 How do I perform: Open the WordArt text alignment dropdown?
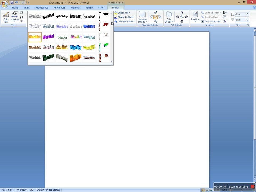click(22, 21)
